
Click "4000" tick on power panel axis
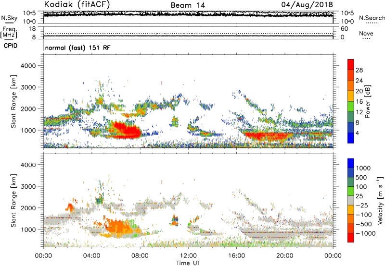(x=28, y=66)
